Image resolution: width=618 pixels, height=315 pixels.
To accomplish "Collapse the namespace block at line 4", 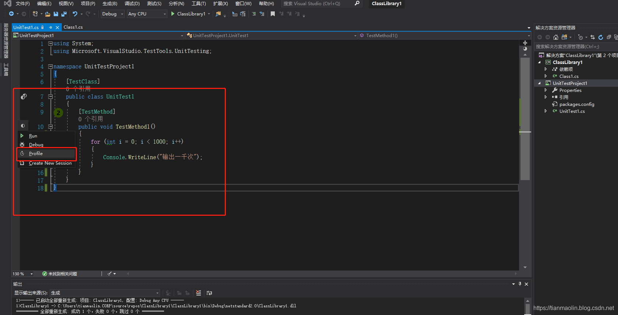I will tap(50, 67).
